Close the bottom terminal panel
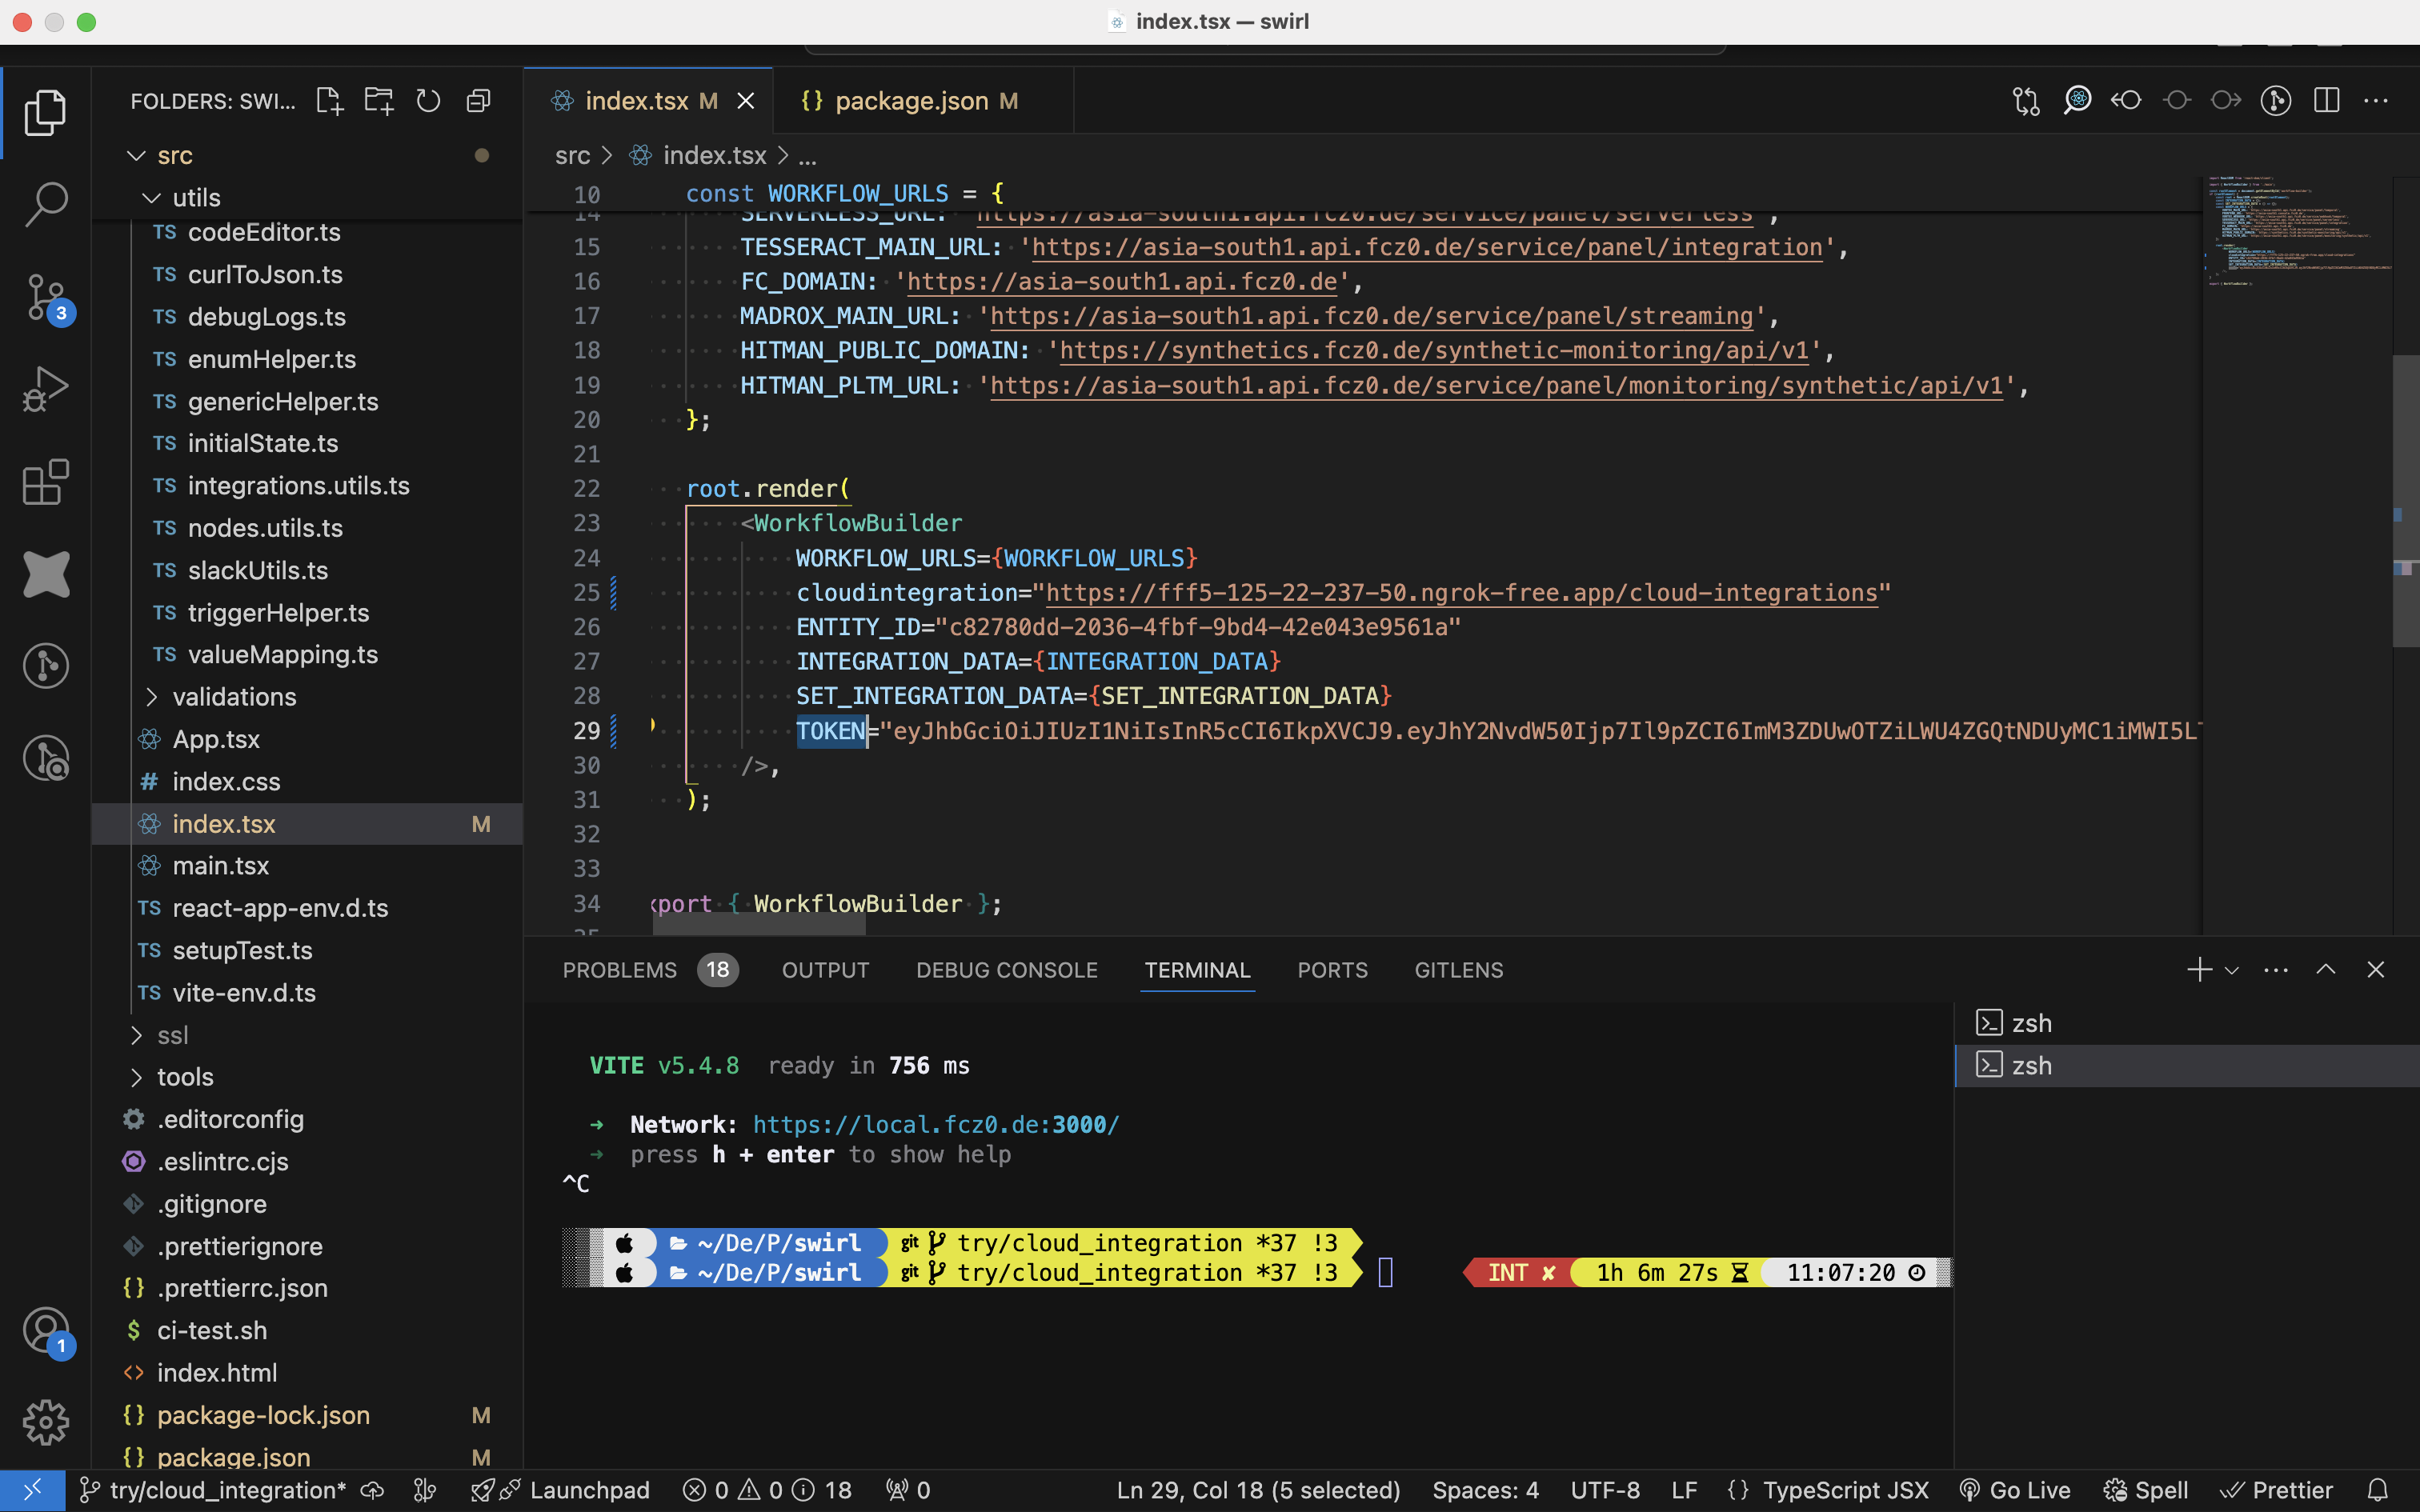This screenshot has width=2420, height=1512. click(2376, 969)
